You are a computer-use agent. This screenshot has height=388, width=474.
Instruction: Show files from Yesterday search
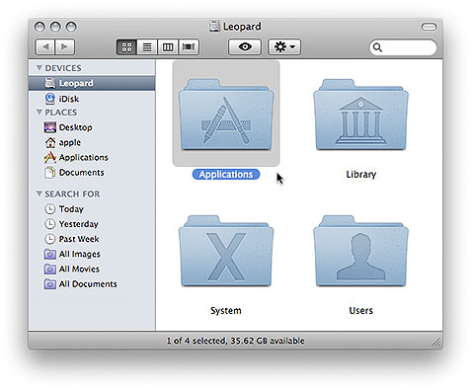click(92, 224)
